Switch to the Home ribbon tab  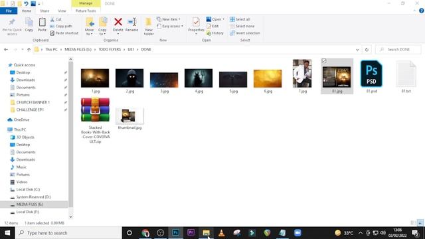click(x=27, y=11)
